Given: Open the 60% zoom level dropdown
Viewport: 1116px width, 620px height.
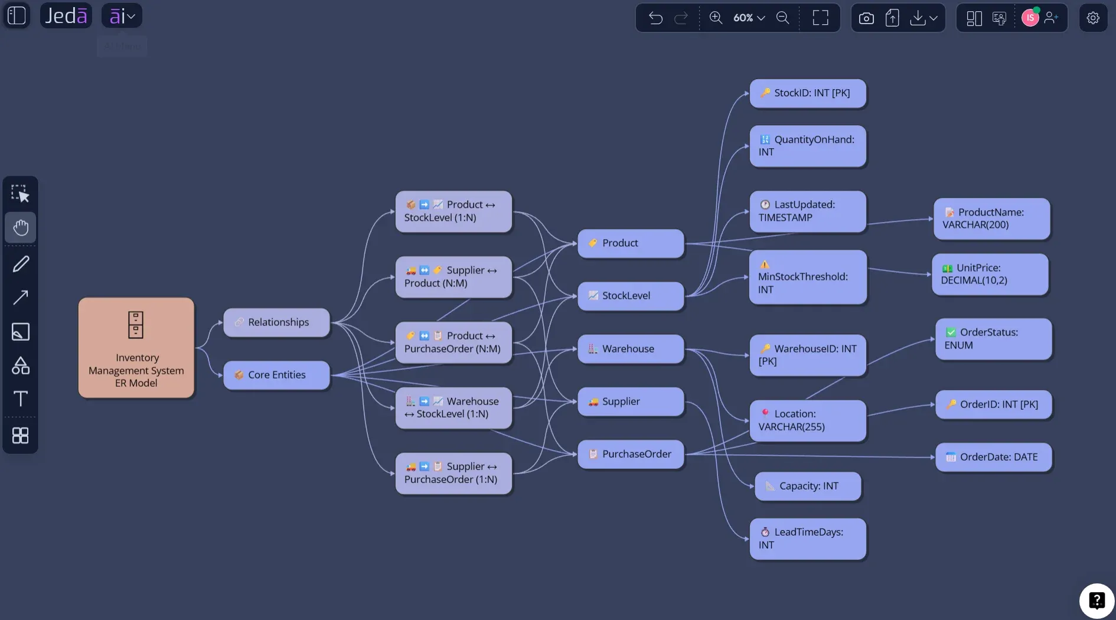Looking at the screenshot, I should (x=749, y=18).
